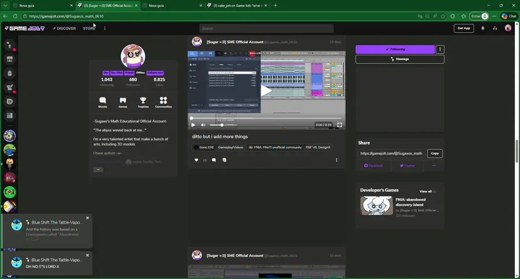Play the video with the center play button
This screenshot has height=279, width=520.
266,91
